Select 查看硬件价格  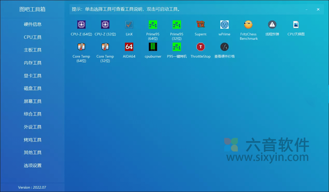tap(224, 47)
